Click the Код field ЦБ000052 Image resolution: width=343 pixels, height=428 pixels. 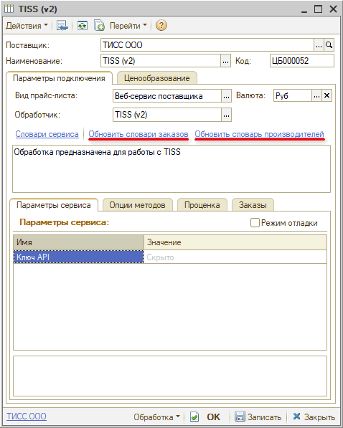click(x=302, y=61)
